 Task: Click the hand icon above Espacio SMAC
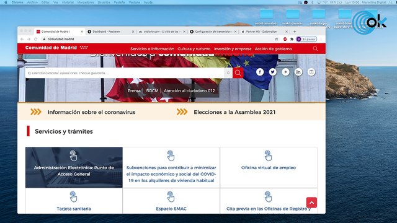click(171, 197)
